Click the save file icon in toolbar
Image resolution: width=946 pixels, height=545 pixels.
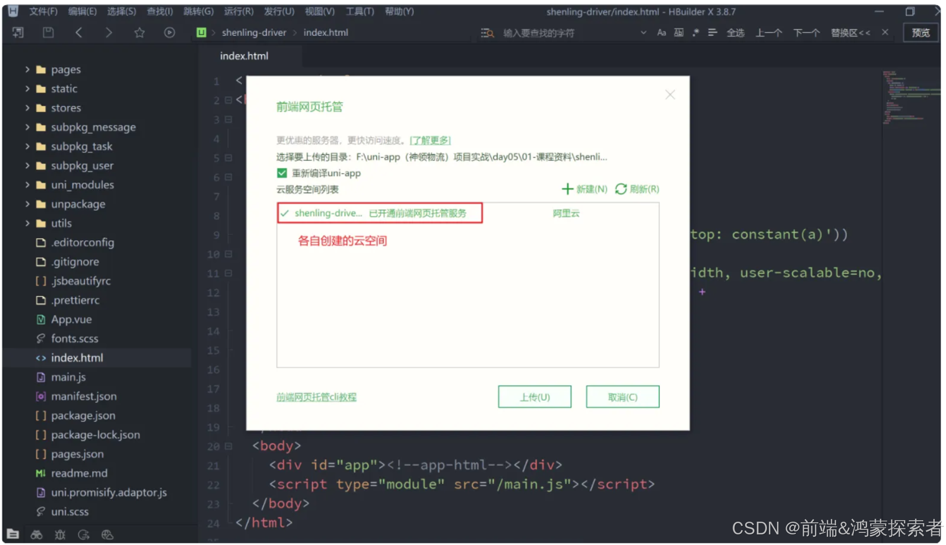48,33
